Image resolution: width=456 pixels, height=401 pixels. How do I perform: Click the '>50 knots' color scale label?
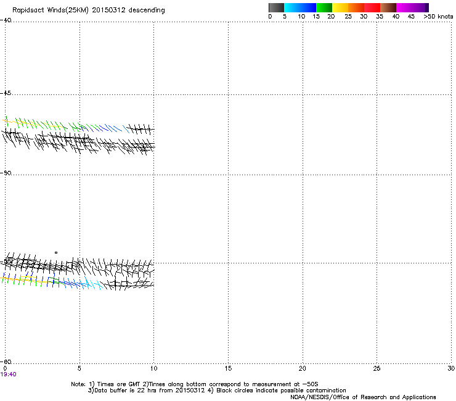coord(438,17)
